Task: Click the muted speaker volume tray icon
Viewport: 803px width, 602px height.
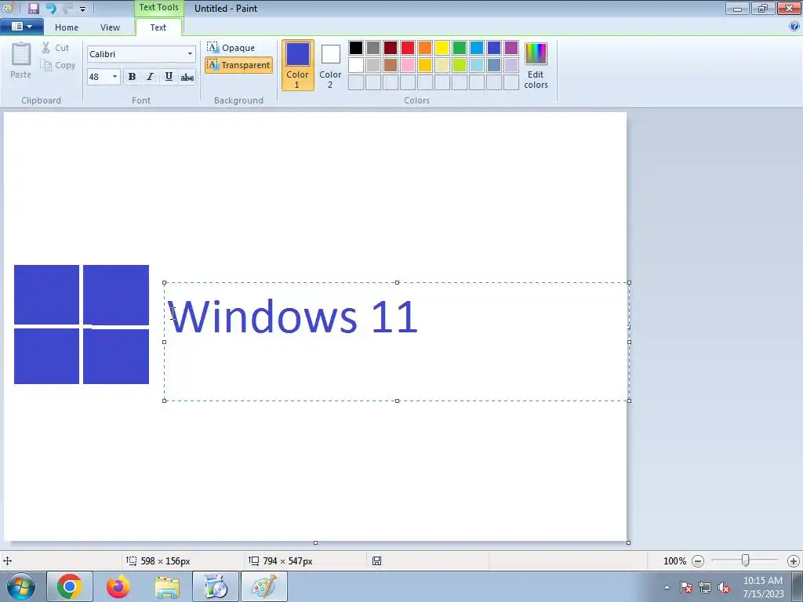Action: click(x=724, y=588)
